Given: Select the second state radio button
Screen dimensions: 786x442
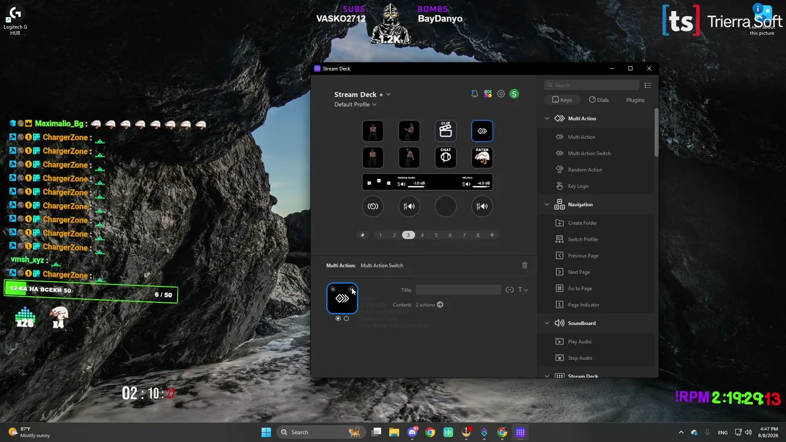Looking at the screenshot, I should [x=346, y=319].
